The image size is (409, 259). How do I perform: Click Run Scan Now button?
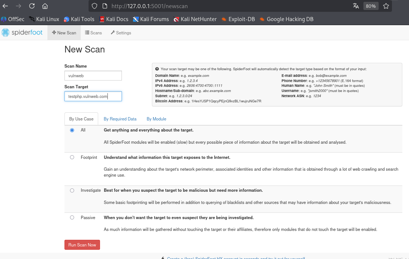coord(82,245)
